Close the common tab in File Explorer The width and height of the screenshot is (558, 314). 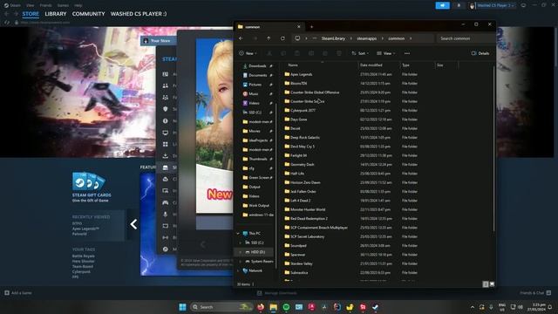299,27
